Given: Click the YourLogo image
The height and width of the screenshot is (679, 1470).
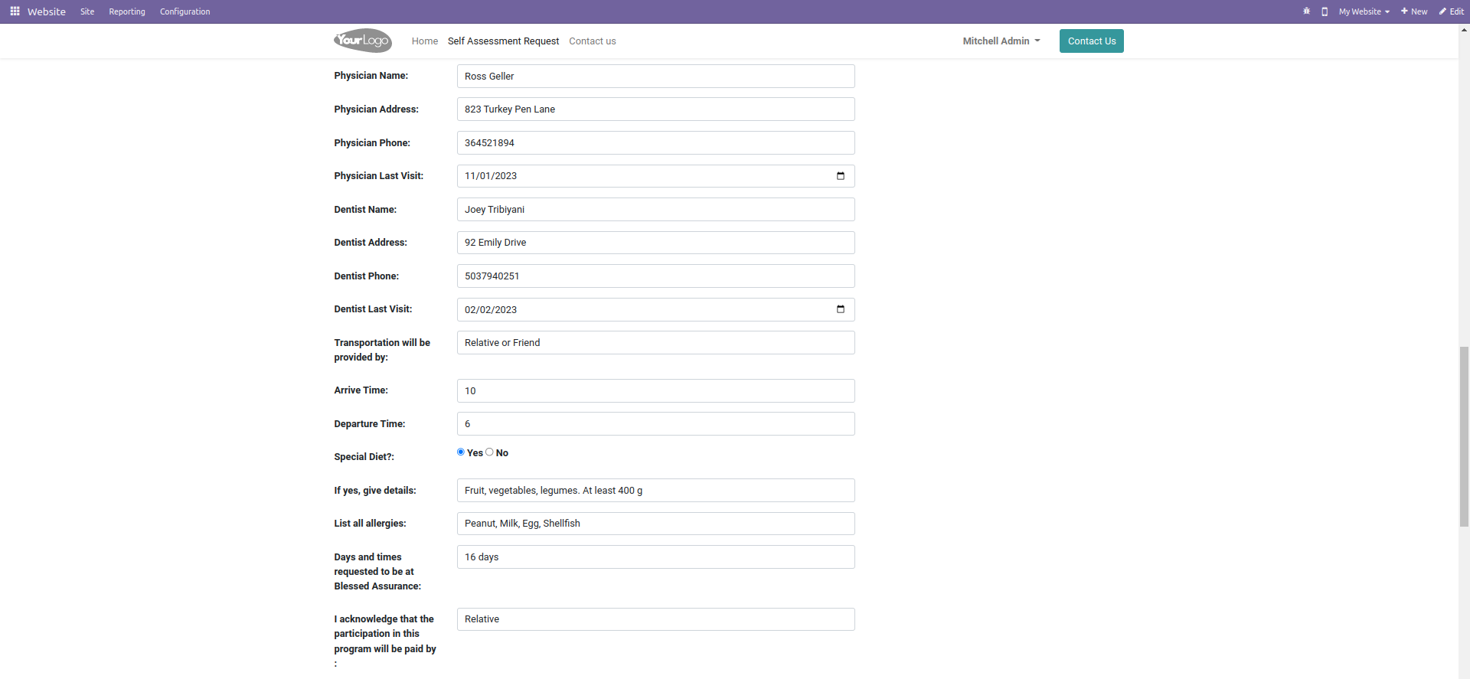Looking at the screenshot, I should pyautogui.click(x=363, y=41).
